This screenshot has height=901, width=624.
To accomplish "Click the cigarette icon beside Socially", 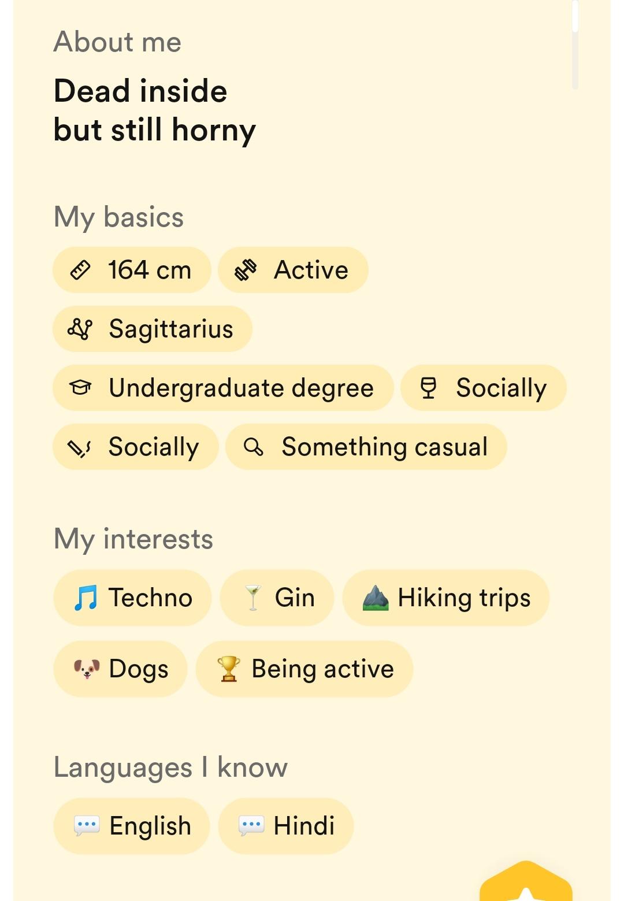I will (x=80, y=447).
